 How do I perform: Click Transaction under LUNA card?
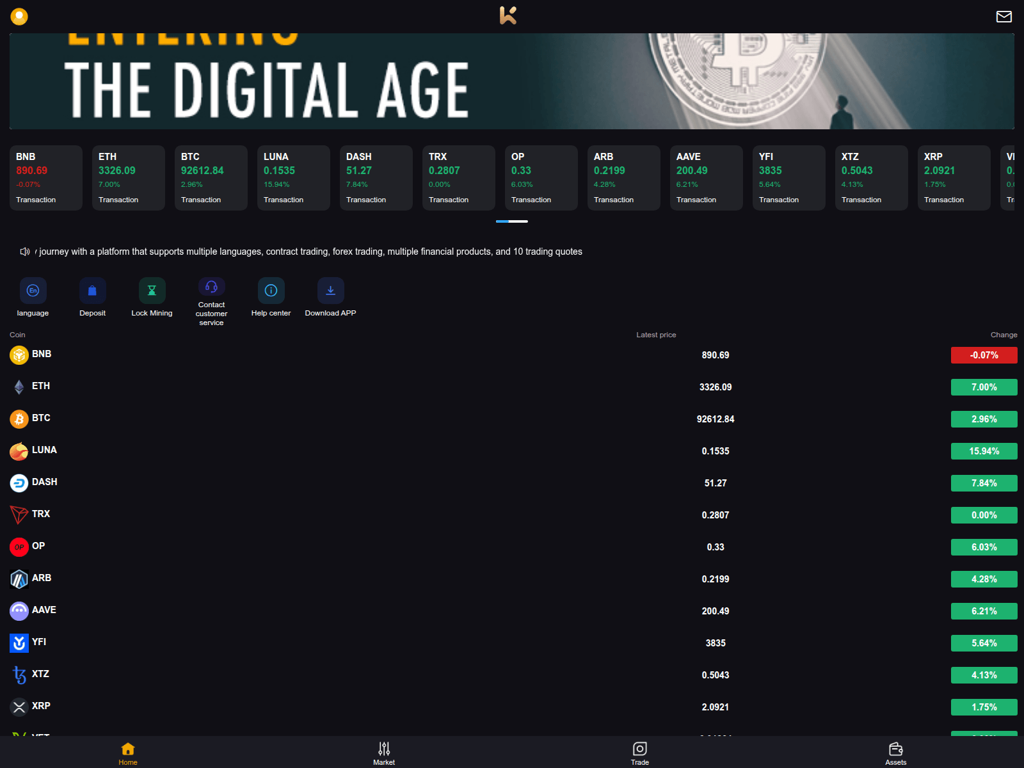pyautogui.click(x=284, y=199)
